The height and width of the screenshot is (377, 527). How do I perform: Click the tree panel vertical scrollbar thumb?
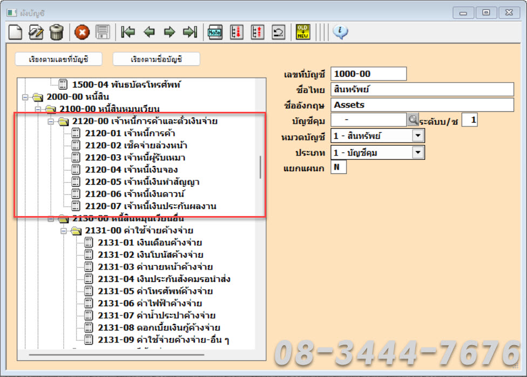point(260,167)
